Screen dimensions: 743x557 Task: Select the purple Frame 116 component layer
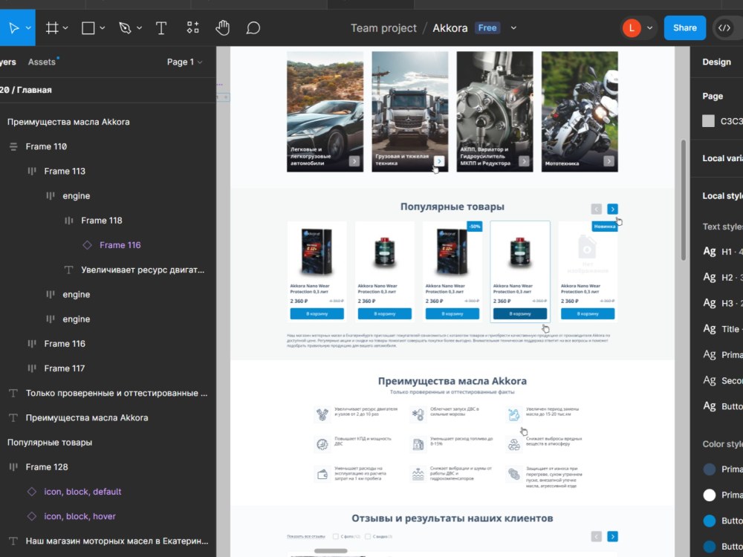pyautogui.click(x=120, y=245)
